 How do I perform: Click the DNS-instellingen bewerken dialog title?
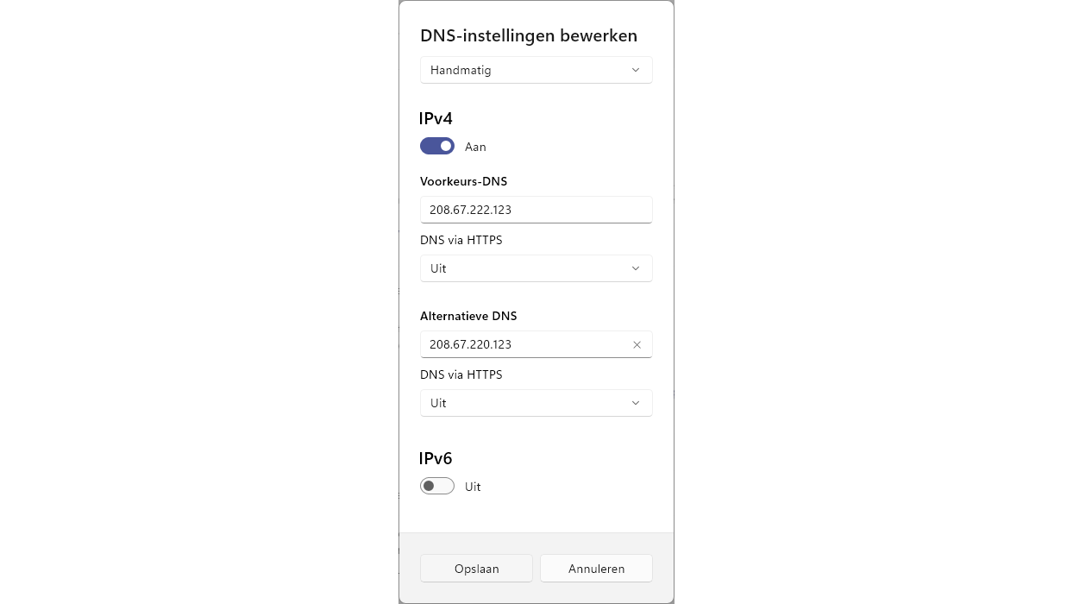point(529,36)
